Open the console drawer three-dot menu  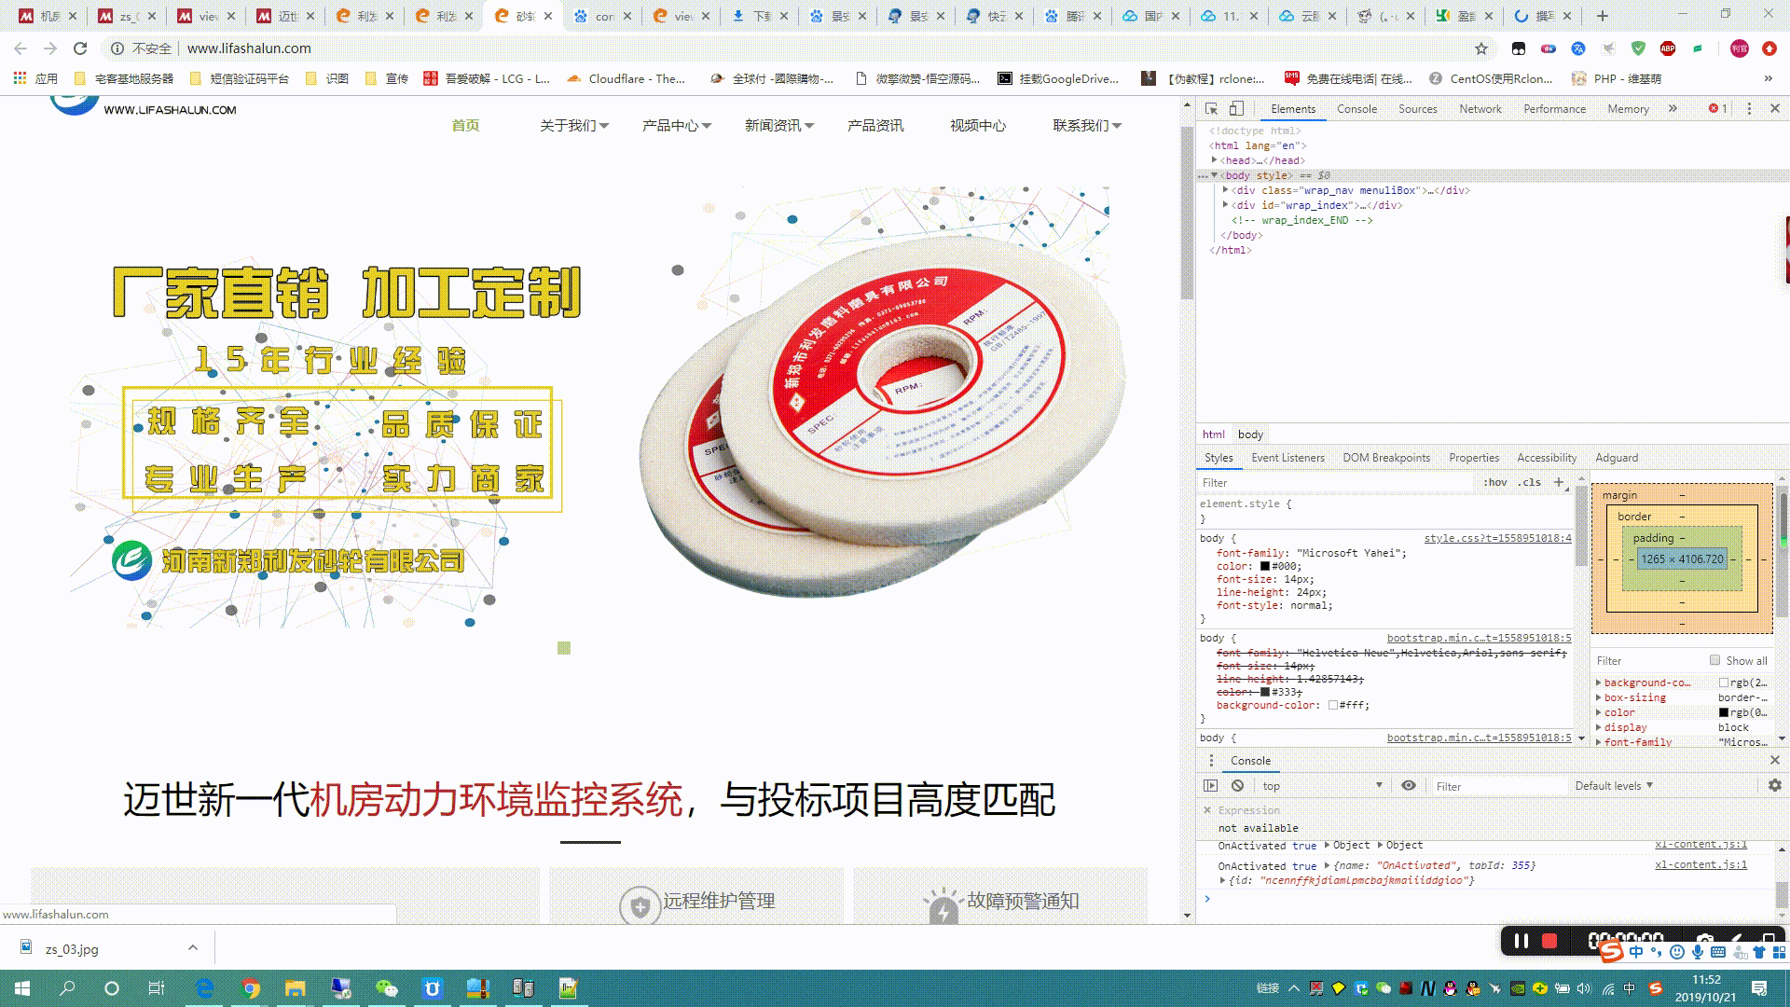pyautogui.click(x=1211, y=761)
